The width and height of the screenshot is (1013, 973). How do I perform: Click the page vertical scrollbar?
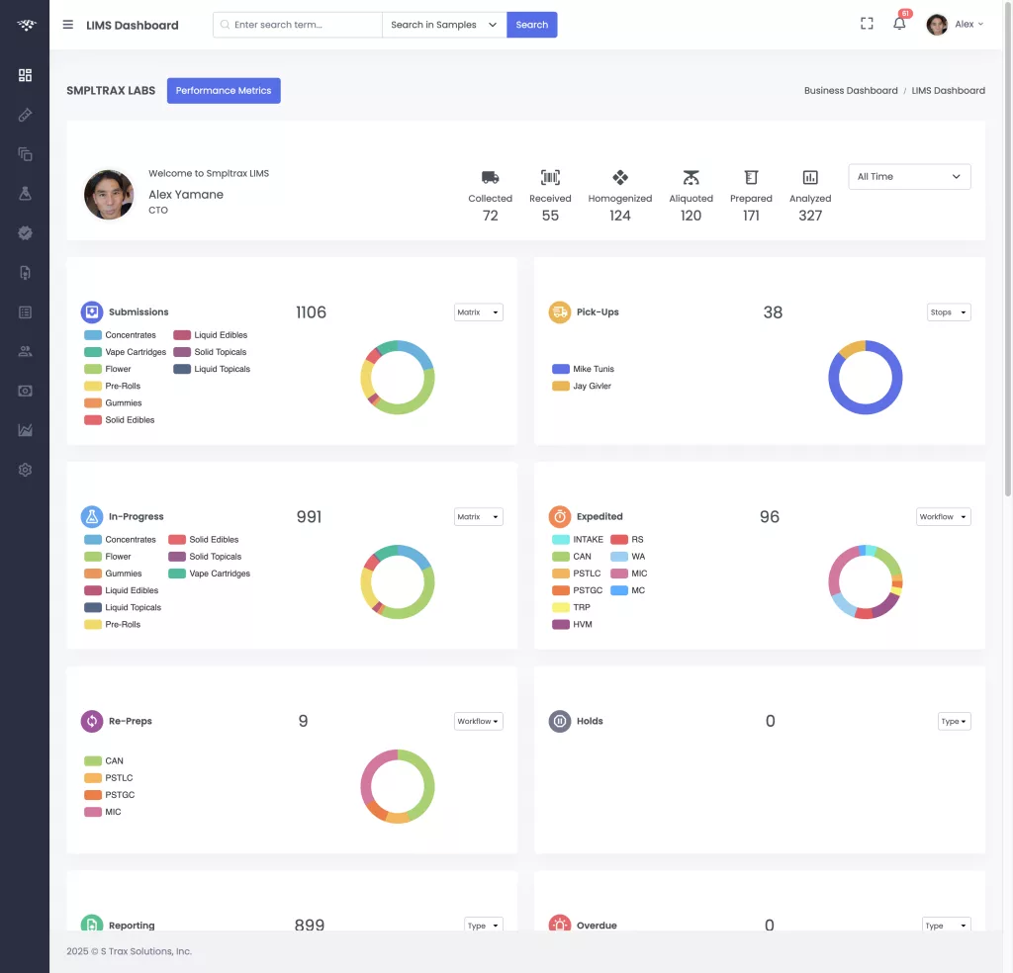(x=1008, y=248)
